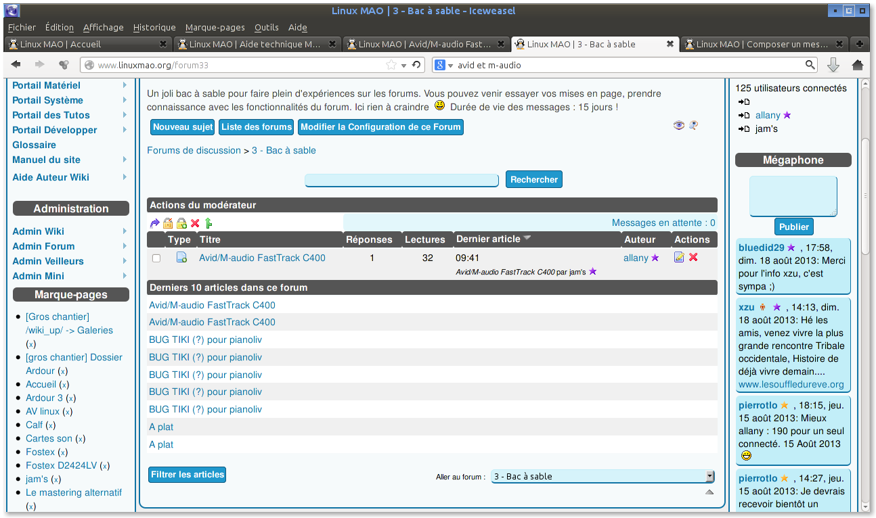Bookmark this page with the star icon

[x=391, y=65]
